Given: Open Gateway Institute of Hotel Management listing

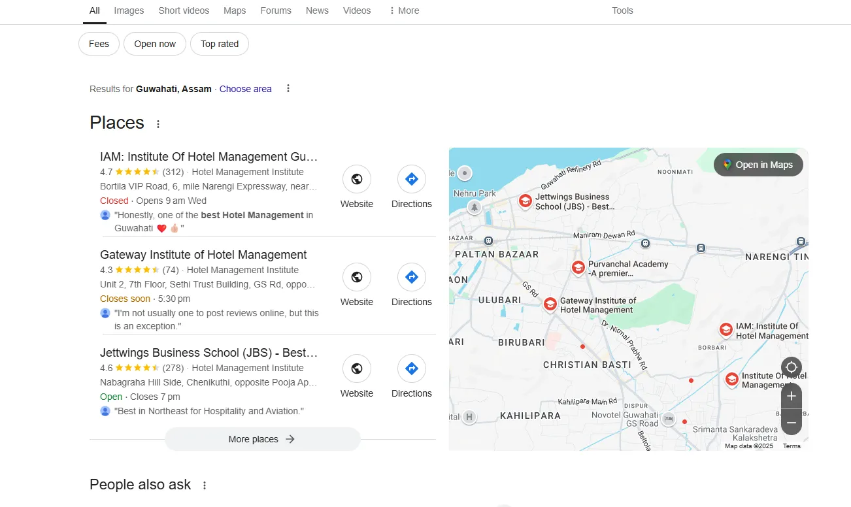Looking at the screenshot, I should 203,255.
